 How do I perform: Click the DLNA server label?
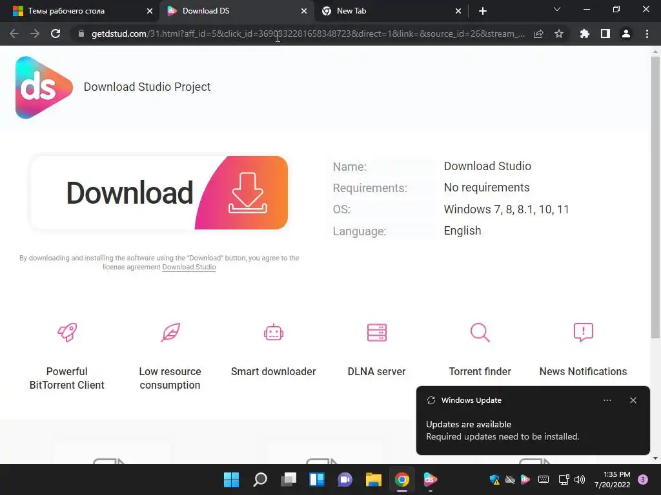click(x=376, y=372)
